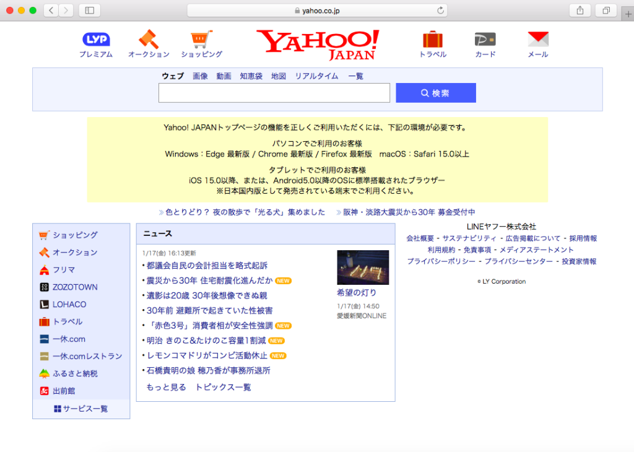The width and height of the screenshot is (634, 452).
Task: Open news 都議会自民の会計担当を略式起訴
Action: pos(207,265)
